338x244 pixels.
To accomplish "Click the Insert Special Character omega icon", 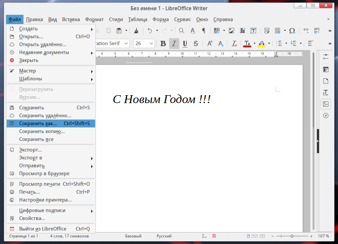I will coord(292,31).
